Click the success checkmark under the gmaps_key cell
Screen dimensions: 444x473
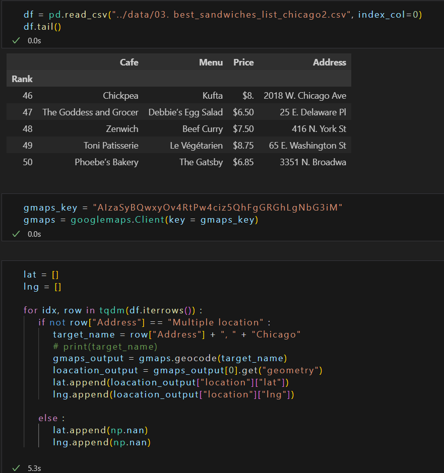16,234
